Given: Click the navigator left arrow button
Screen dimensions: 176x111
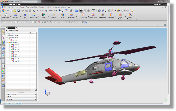Looking at the screenshot, I should coord(6,28).
